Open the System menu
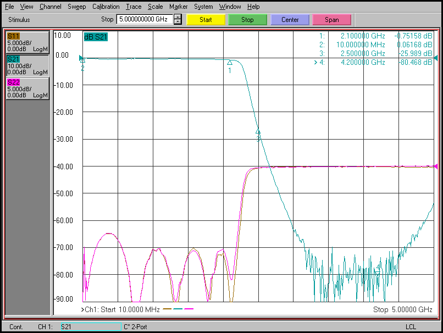The image size is (443, 333). [203, 7]
